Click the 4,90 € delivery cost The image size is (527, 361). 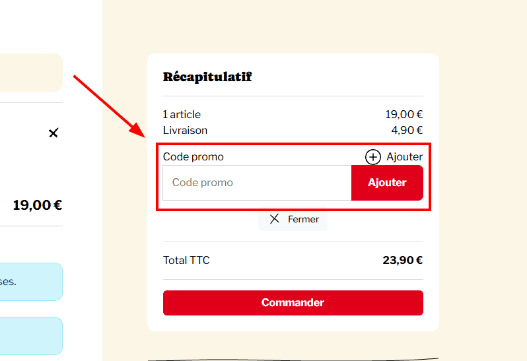(407, 131)
